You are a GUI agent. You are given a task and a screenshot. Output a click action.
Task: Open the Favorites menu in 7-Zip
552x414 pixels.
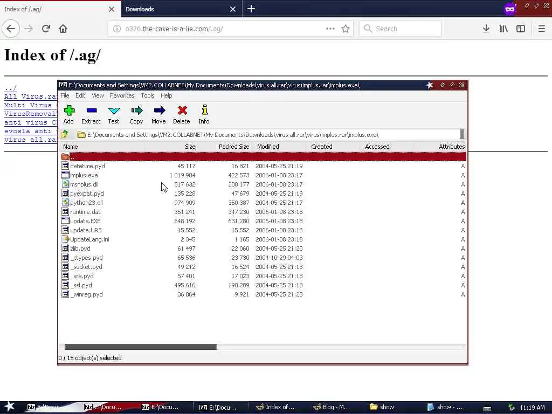122,95
